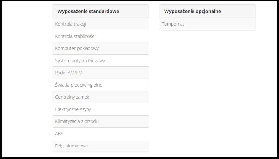Select the 'ABS' row
The height and width of the screenshot is (159, 279).
[x=100, y=134]
